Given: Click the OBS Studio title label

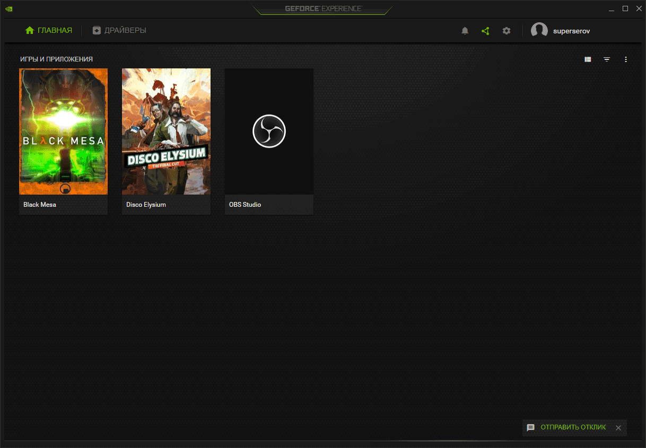Looking at the screenshot, I should click(x=245, y=205).
